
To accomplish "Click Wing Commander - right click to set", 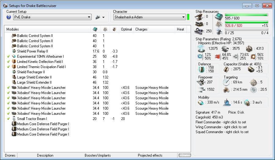I will tap(221, 127).
